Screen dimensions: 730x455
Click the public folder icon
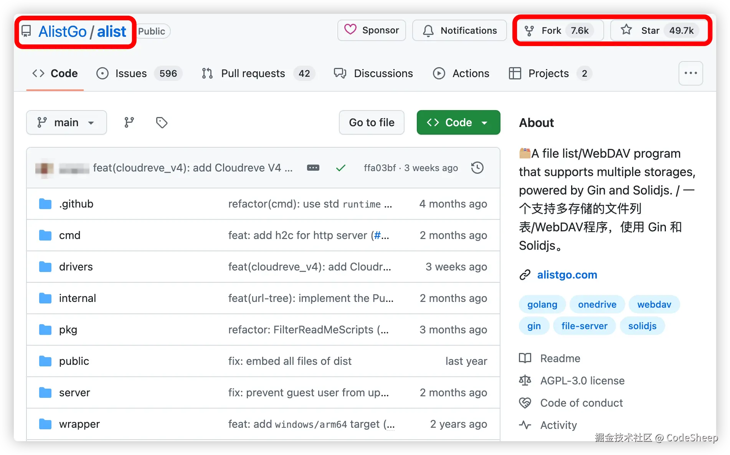click(45, 361)
